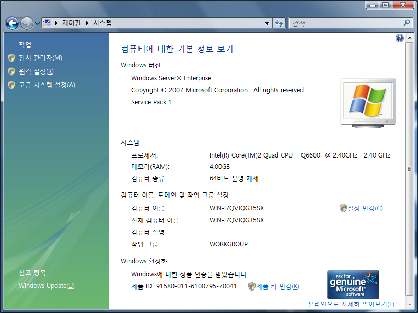Maximize the System window
Viewport: 418px width, 313px height.
tap(386, 5)
